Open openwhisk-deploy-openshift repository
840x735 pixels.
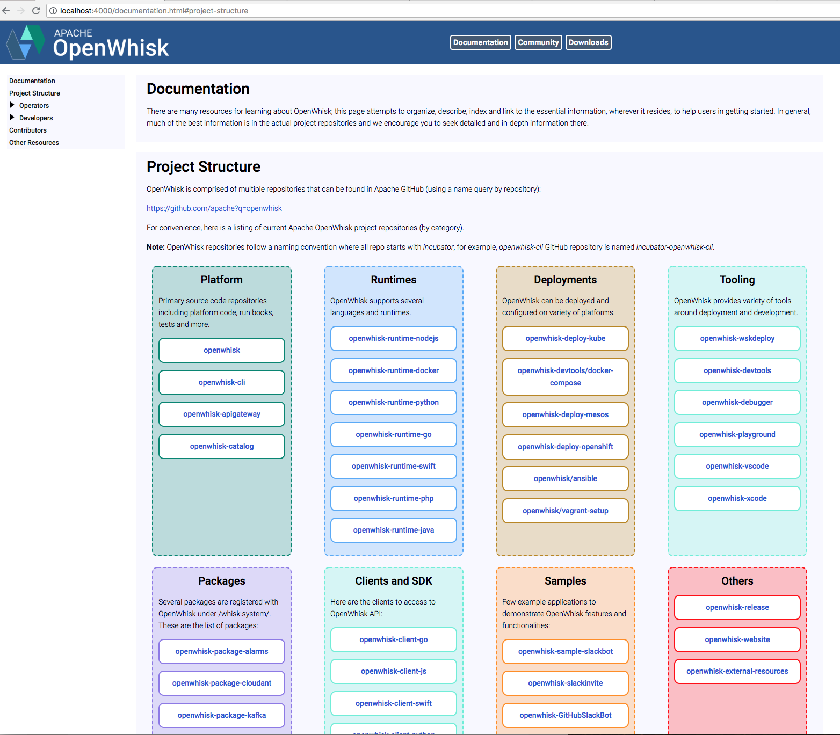(566, 447)
